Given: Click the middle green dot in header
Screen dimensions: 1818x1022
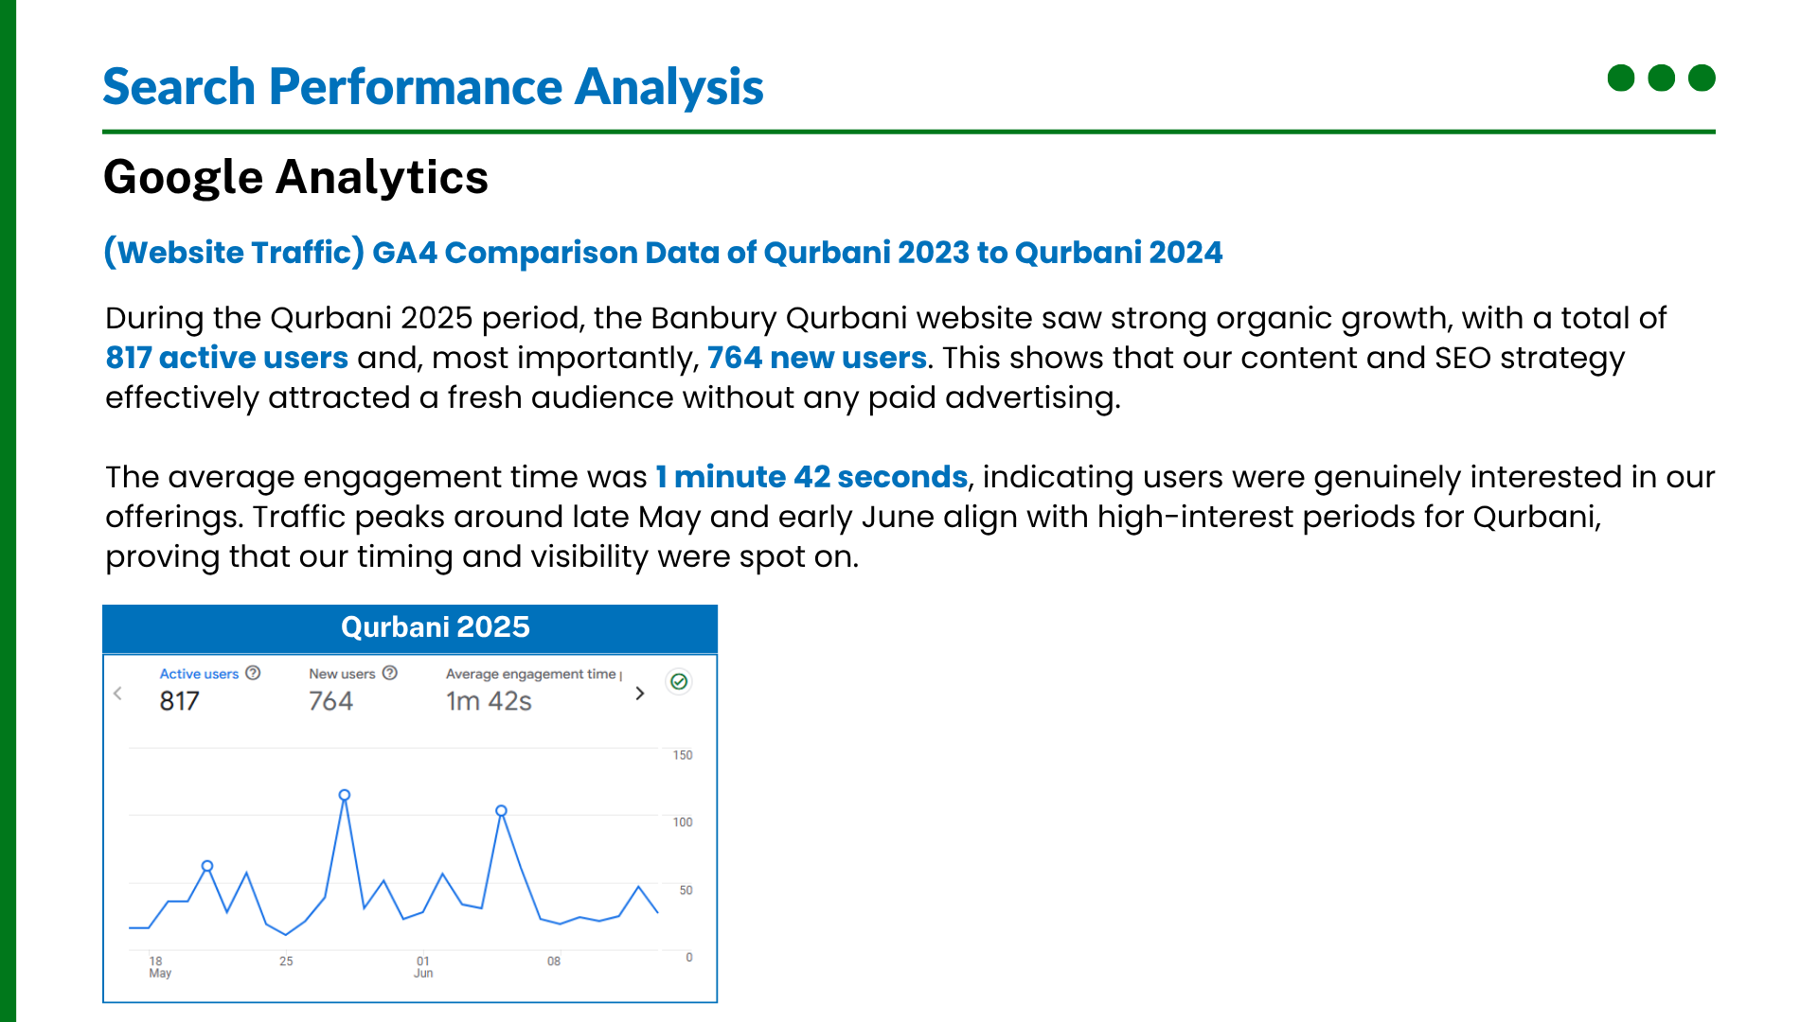Looking at the screenshot, I should pos(1661,78).
